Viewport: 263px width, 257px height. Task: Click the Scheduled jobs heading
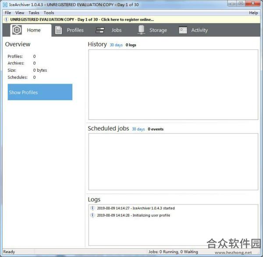108,129
